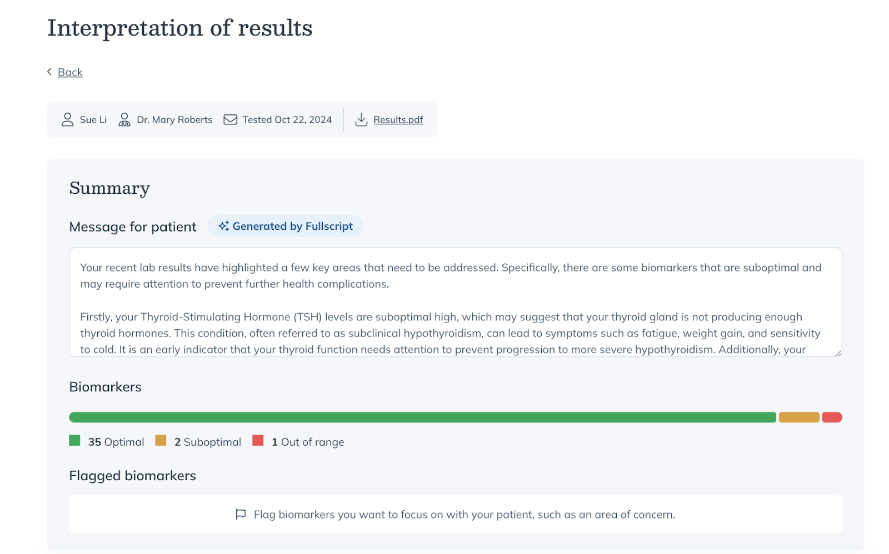Image resolution: width=889 pixels, height=554 pixels.
Task: Click the envelope icon near the tested date
Action: click(229, 119)
